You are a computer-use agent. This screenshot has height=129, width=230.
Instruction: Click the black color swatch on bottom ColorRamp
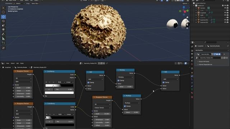tap(60, 125)
